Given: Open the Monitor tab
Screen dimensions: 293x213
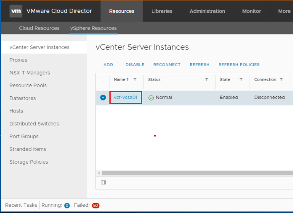Looking at the screenshot, I should (x=252, y=11).
